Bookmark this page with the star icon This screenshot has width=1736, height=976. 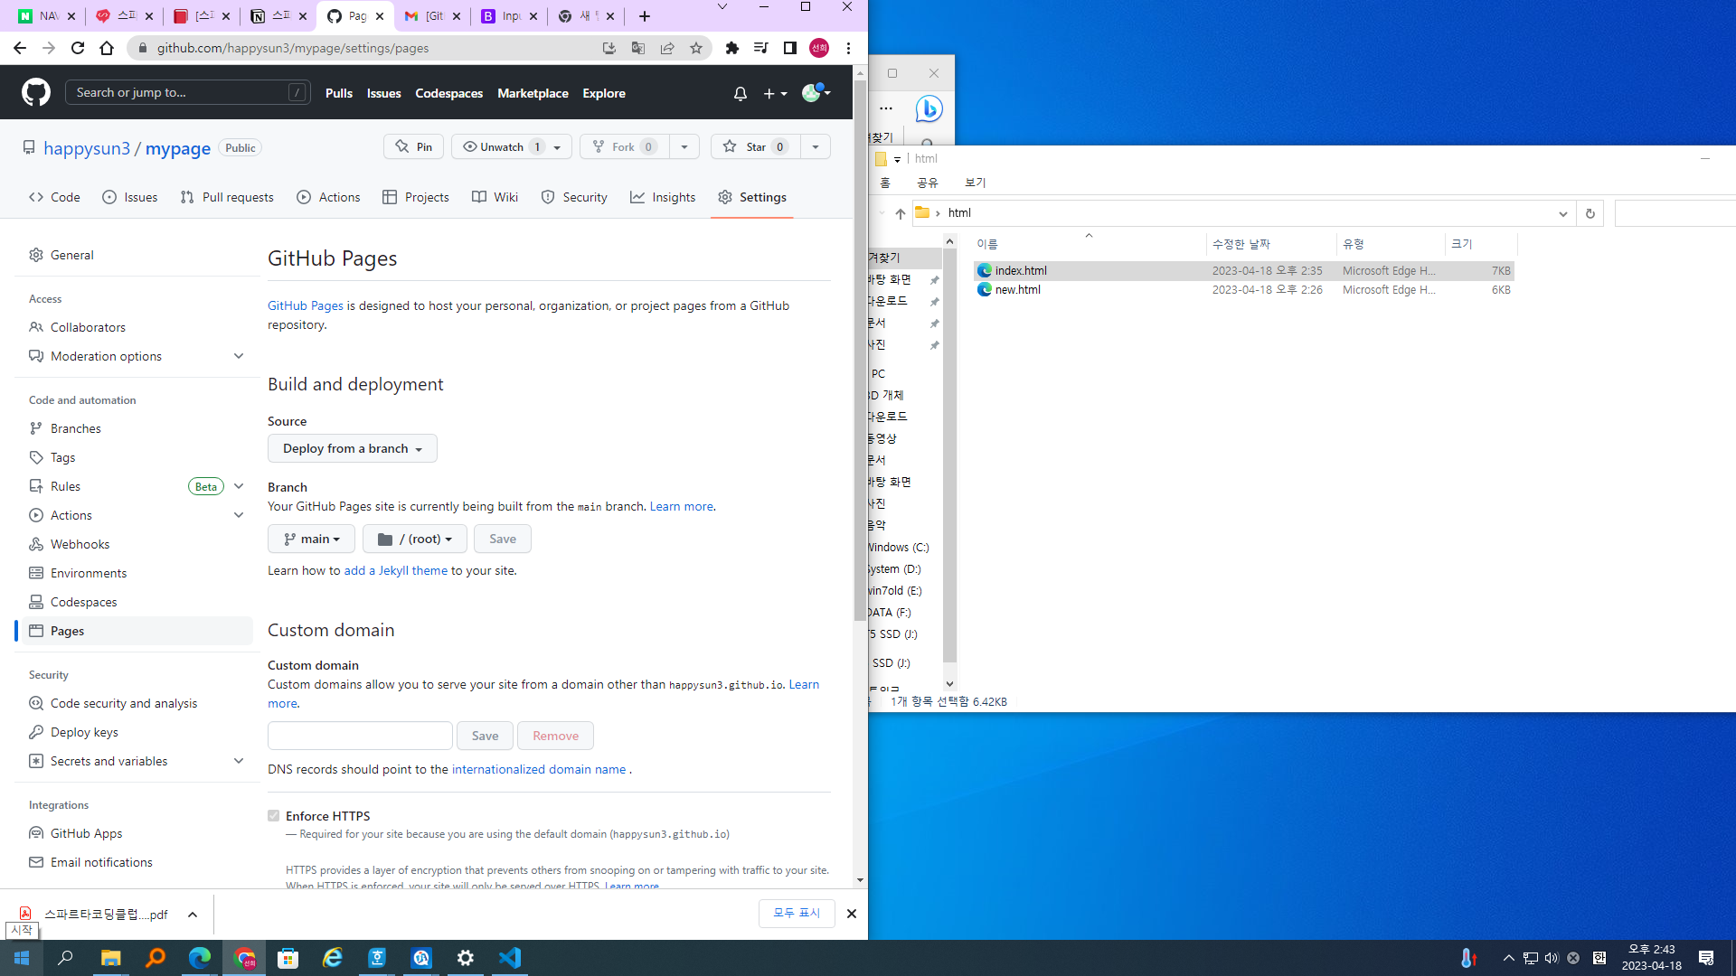[696, 48]
